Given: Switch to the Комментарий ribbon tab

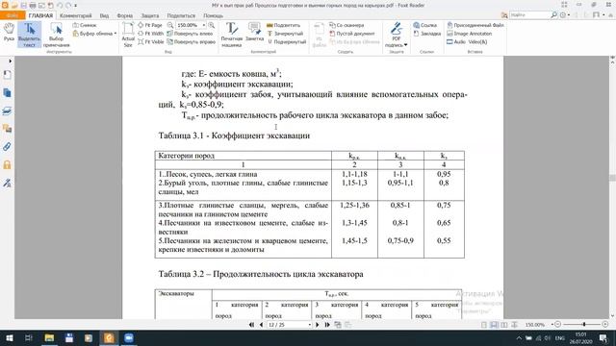Looking at the screenshot, I should pos(75,15).
